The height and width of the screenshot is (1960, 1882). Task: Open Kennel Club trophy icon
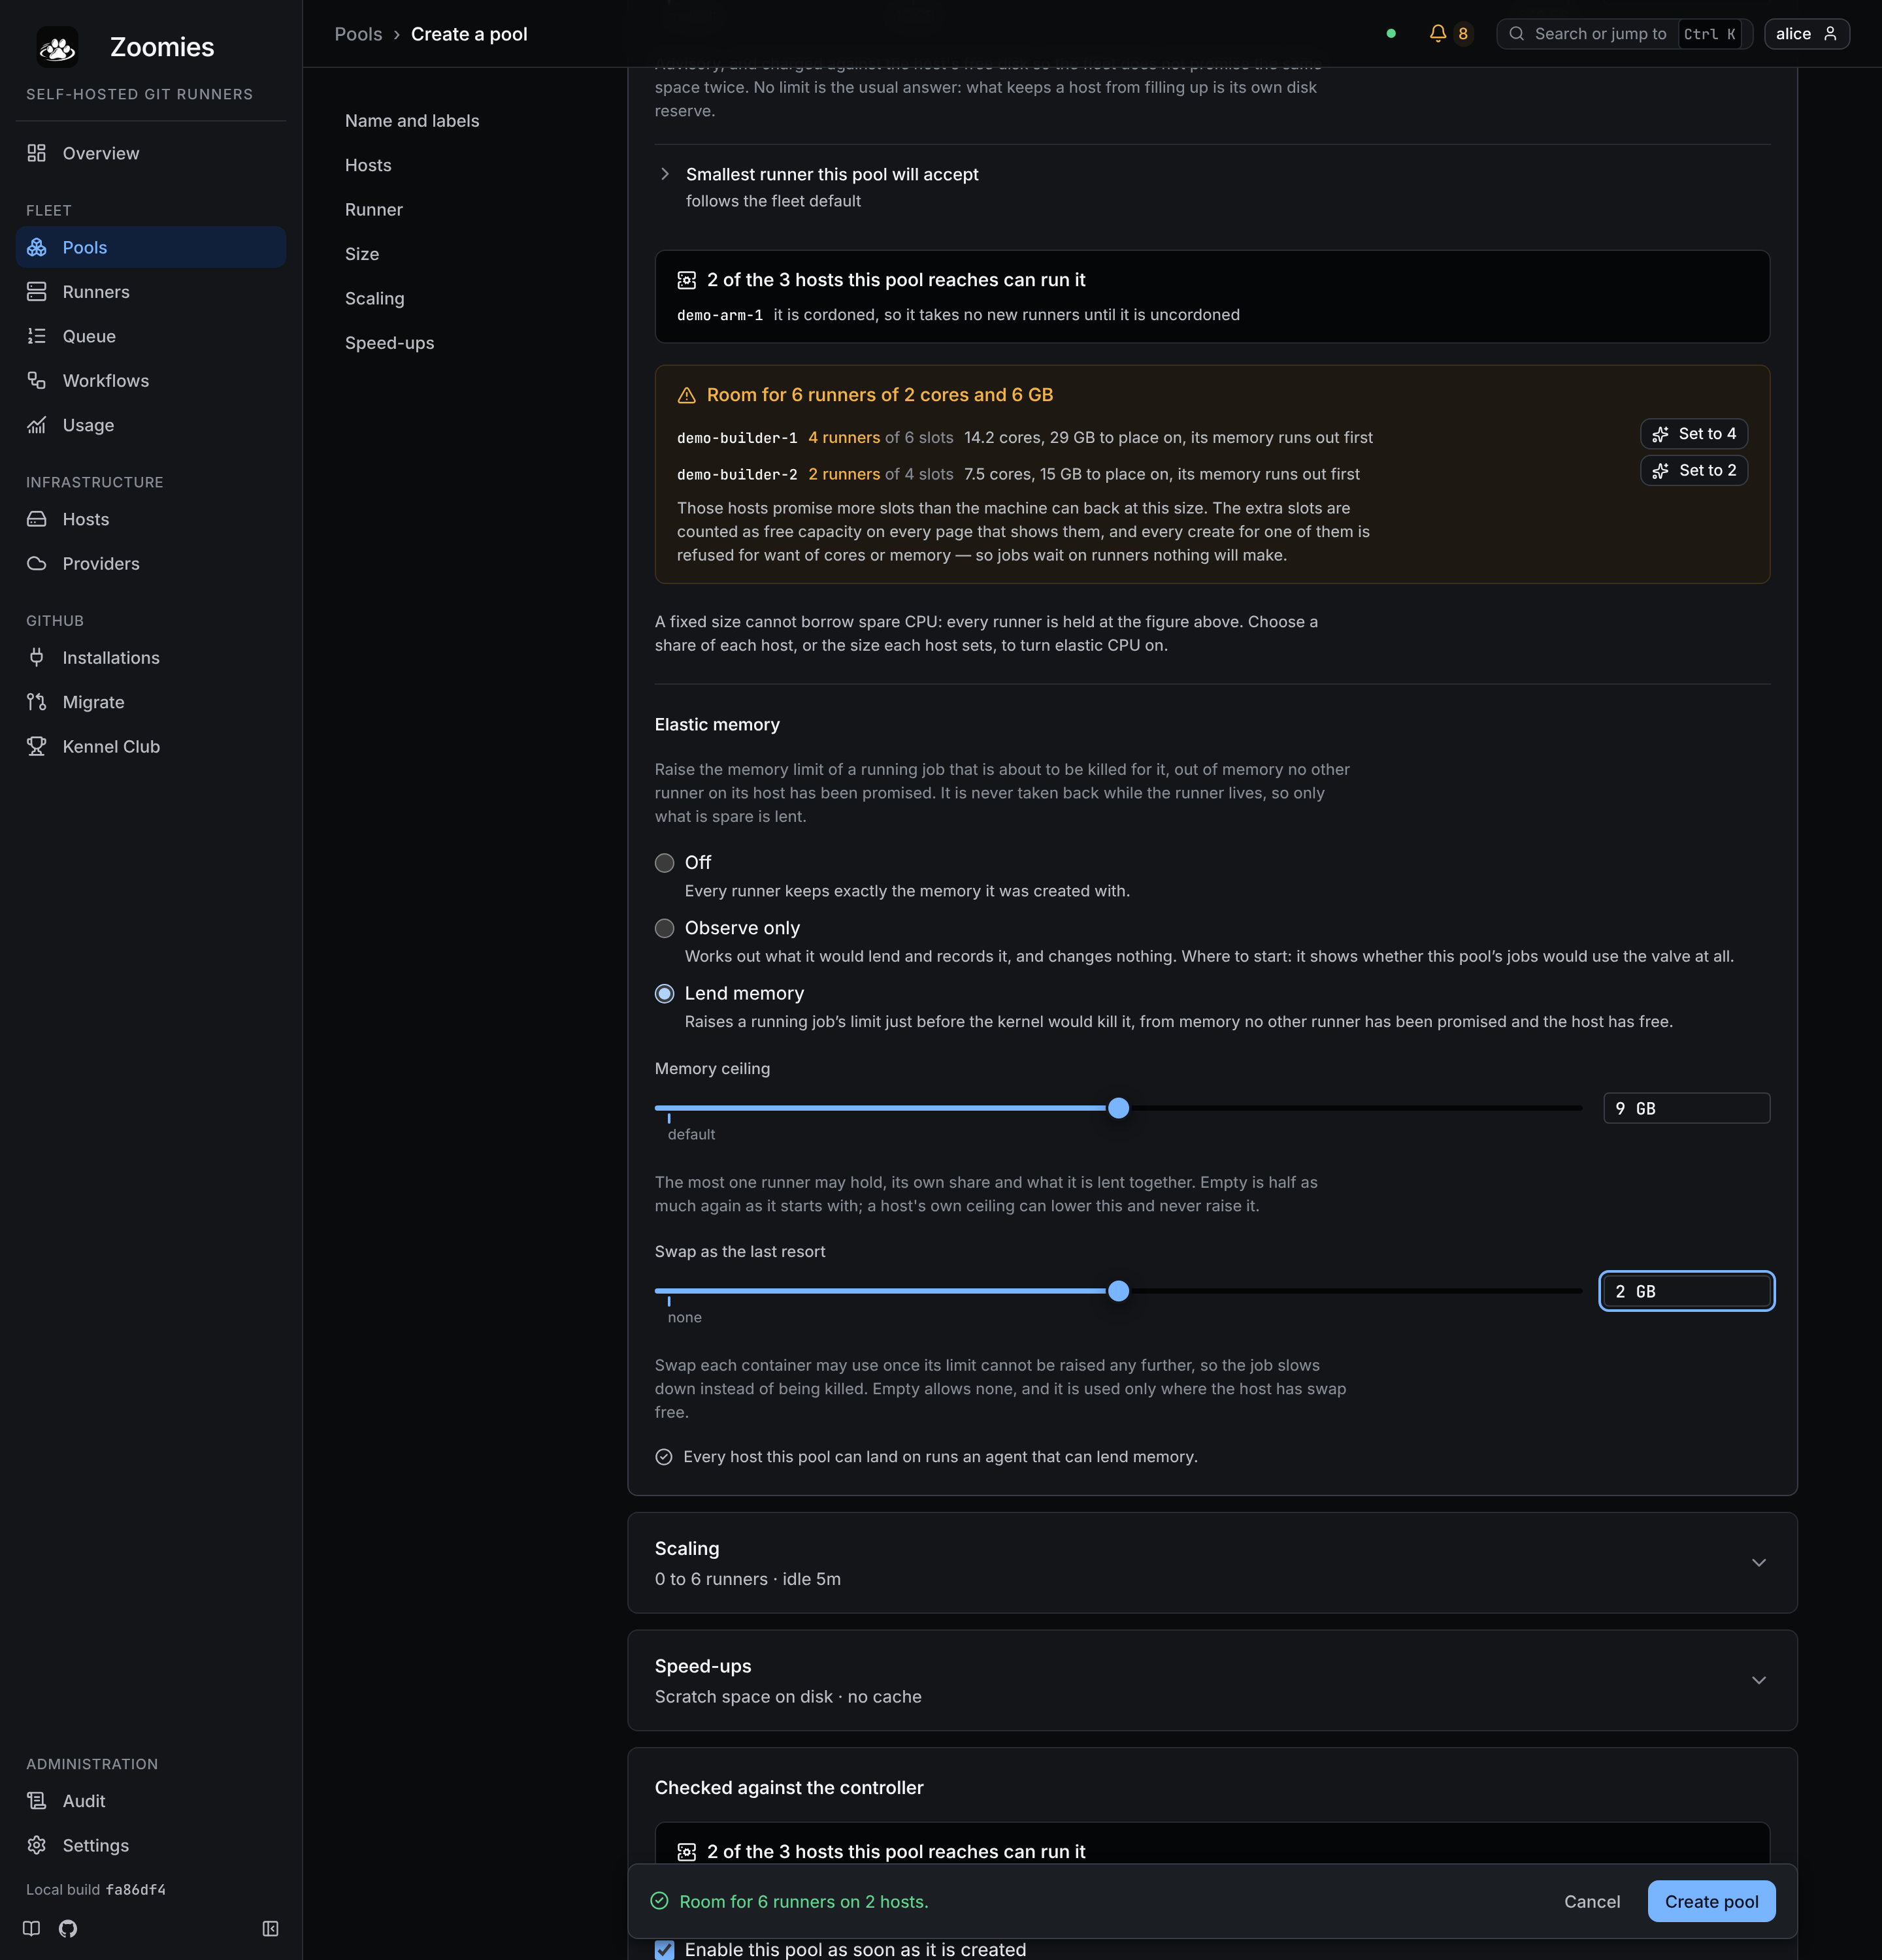click(37, 746)
